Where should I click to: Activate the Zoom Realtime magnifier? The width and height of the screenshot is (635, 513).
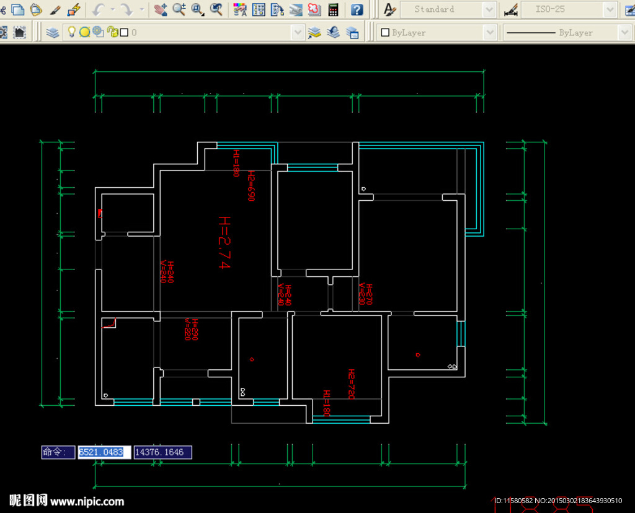[x=179, y=9]
